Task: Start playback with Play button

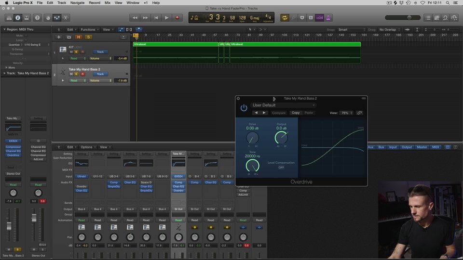Action: click(166, 18)
